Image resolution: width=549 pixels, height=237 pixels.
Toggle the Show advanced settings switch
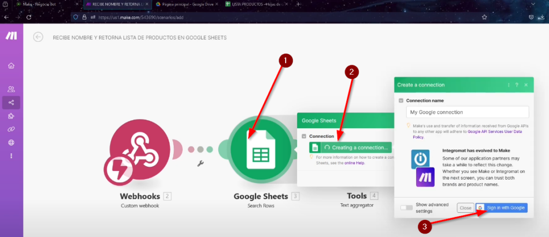point(406,208)
